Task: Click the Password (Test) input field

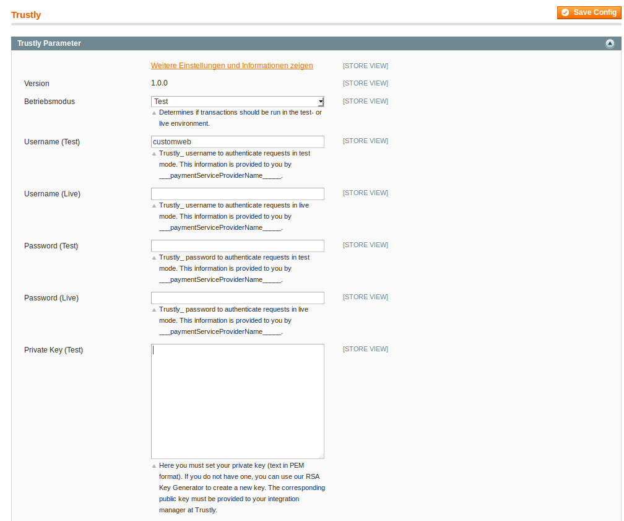Action: (x=237, y=246)
